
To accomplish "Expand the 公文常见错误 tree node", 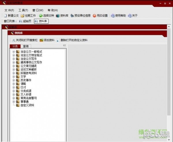I will pyautogui.click(x=14, y=66).
